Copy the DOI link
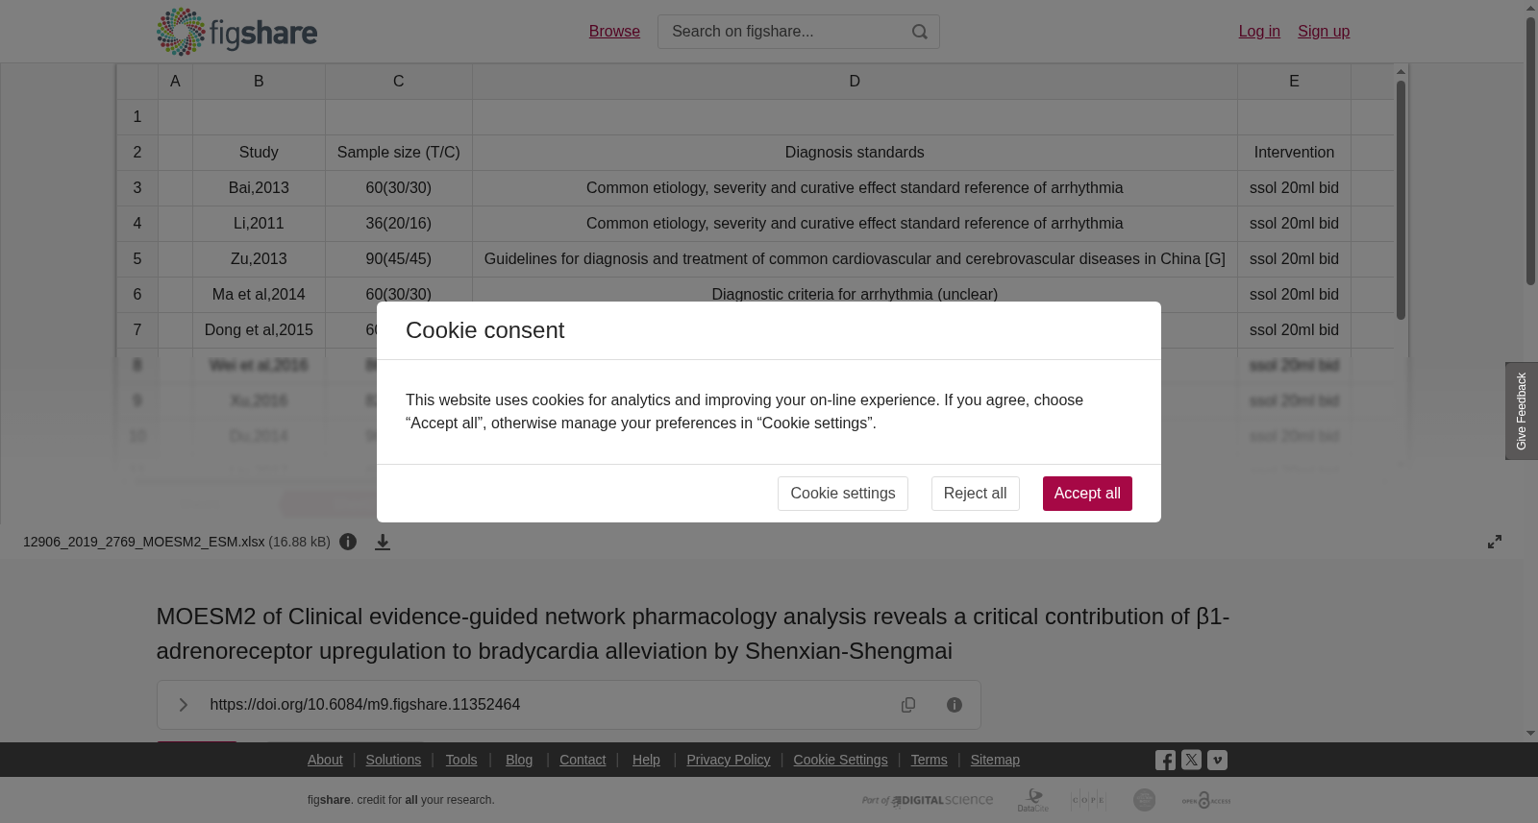Image resolution: width=1538 pixels, height=823 pixels. click(x=908, y=705)
